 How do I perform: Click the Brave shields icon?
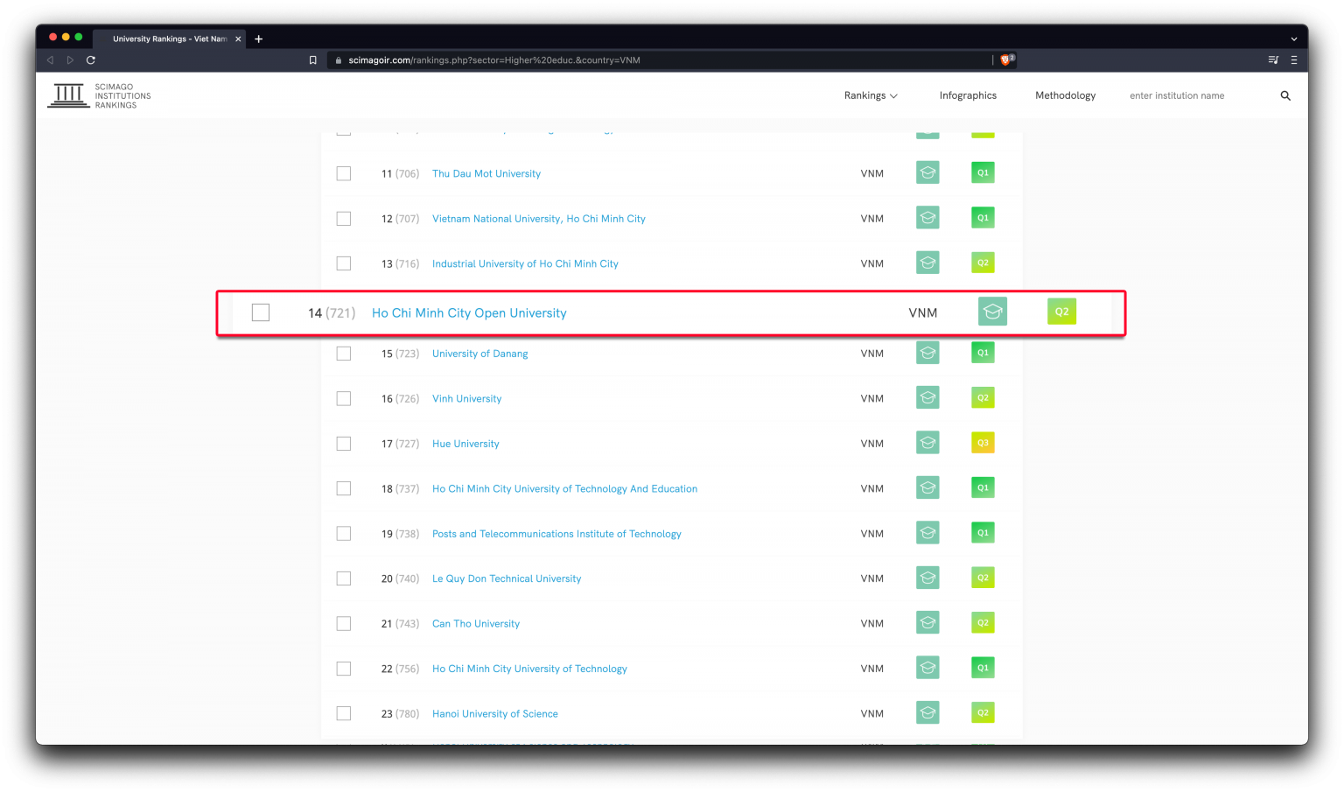pyautogui.click(x=1006, y=60)
